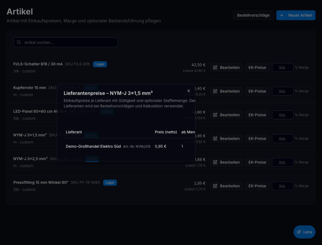Edit the Pressfitting 15 mm Winkel article
Viewport: 322px width, 245px height.
pos(226,186)
